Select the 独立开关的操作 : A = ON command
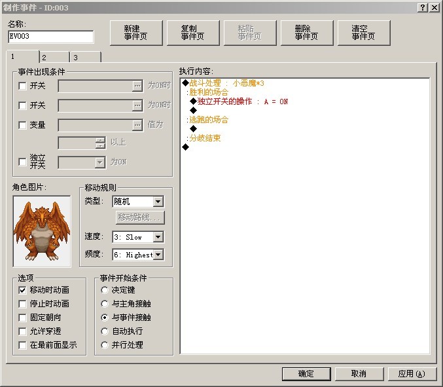443x387 pixels. click(x=239, y=101)
